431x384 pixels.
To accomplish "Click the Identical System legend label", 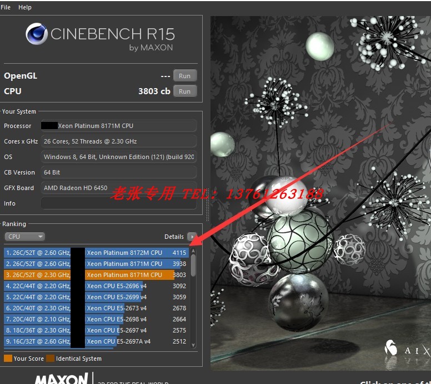I will point(79,359).
